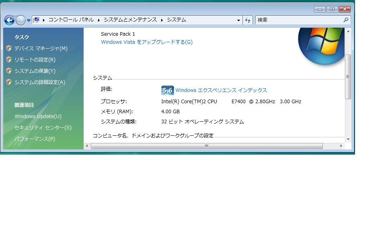Image resolution: width=386 pixels, height=241 pixels.
Task: Open the recent pages dropdown beside Forward
Action: coord(29,20)
